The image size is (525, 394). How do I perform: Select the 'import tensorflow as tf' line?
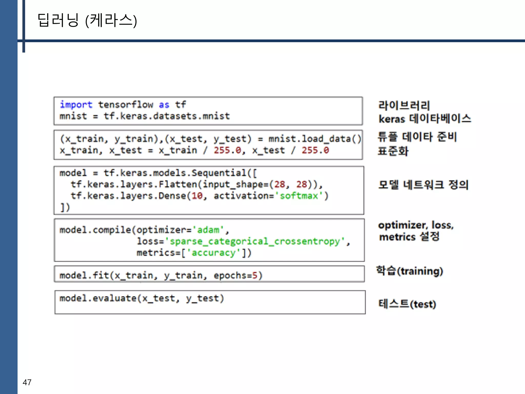tap(123, 105)
